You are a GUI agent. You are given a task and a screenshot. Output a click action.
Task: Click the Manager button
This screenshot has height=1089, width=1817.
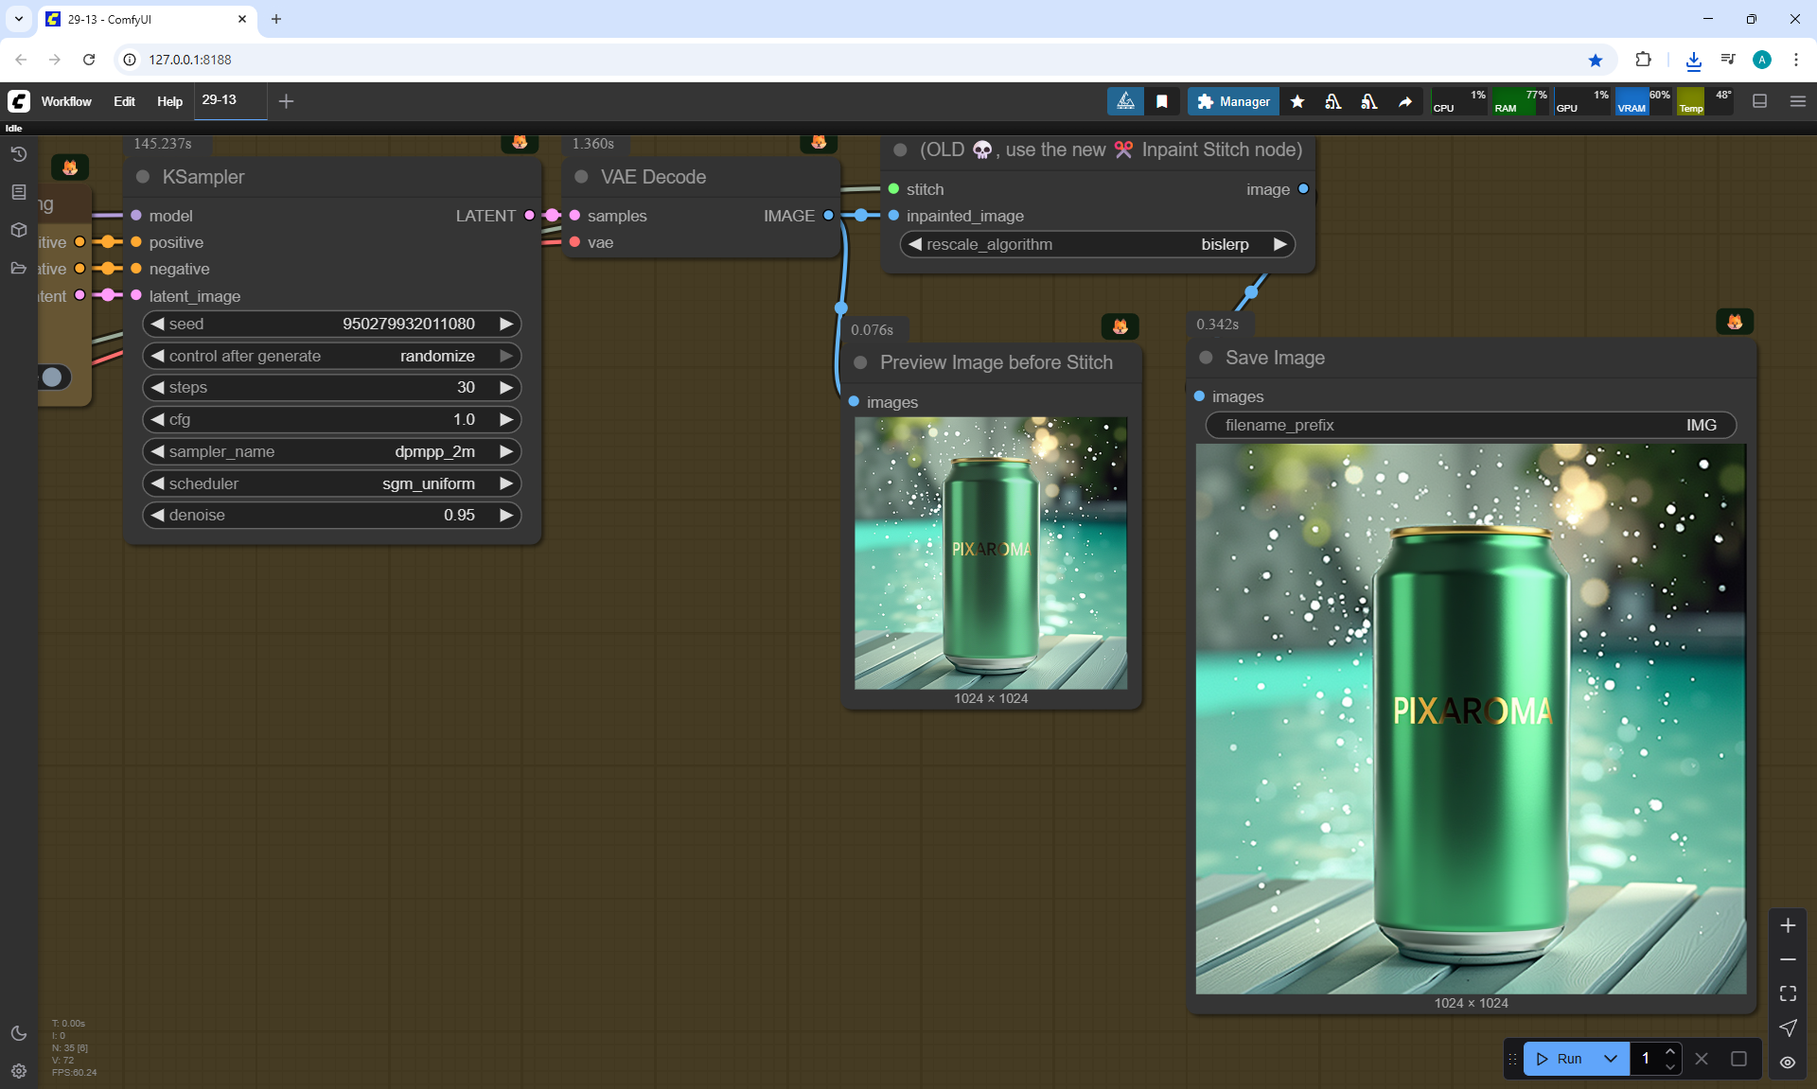click(x=1233, y=101)
